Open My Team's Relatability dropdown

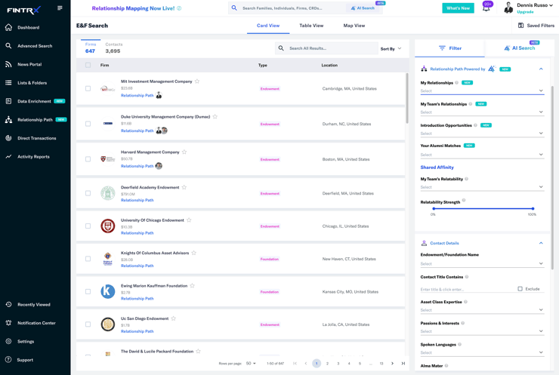tap(482, 187)
